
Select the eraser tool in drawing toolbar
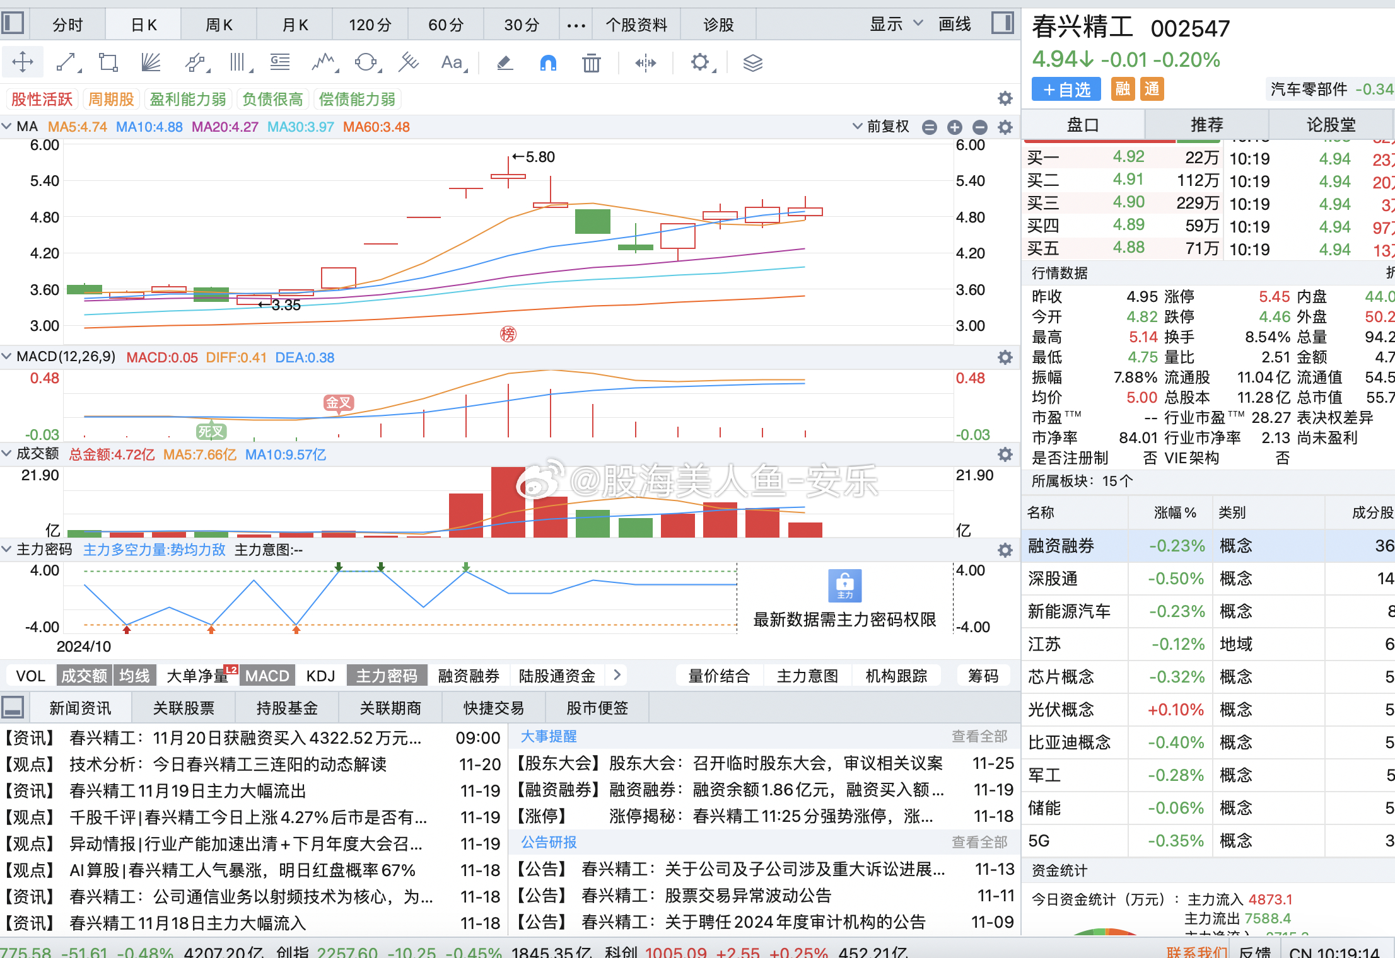click(x=505, y=62)
